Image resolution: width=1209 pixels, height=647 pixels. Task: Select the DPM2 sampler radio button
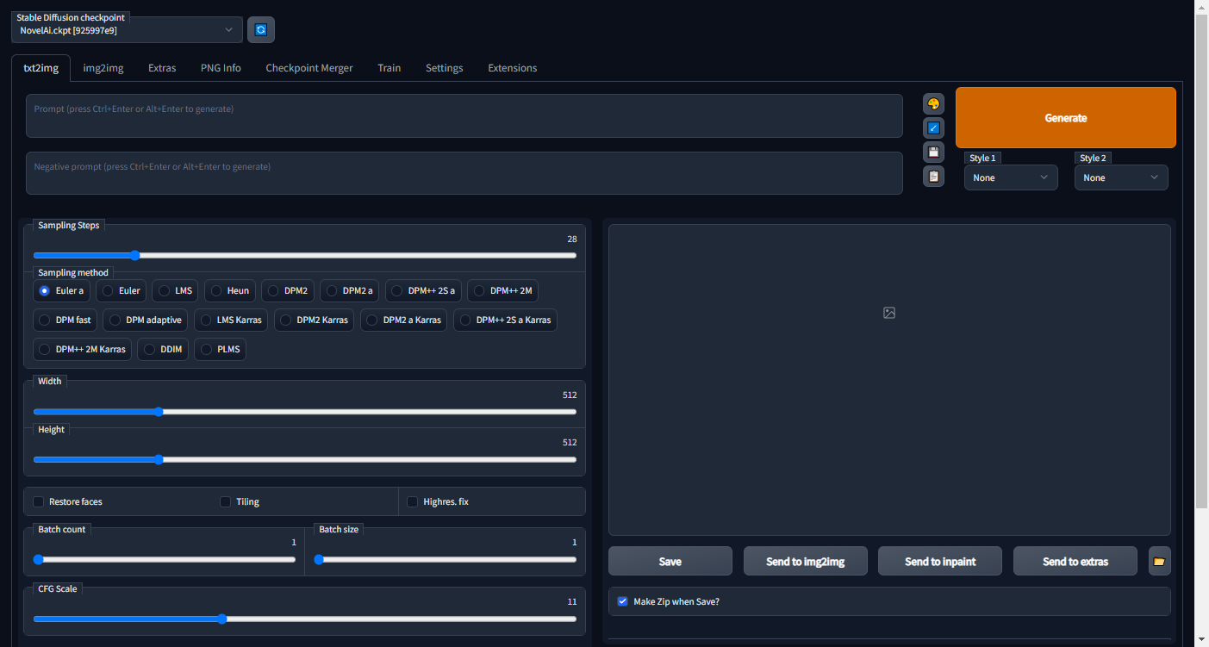point(288,290)
